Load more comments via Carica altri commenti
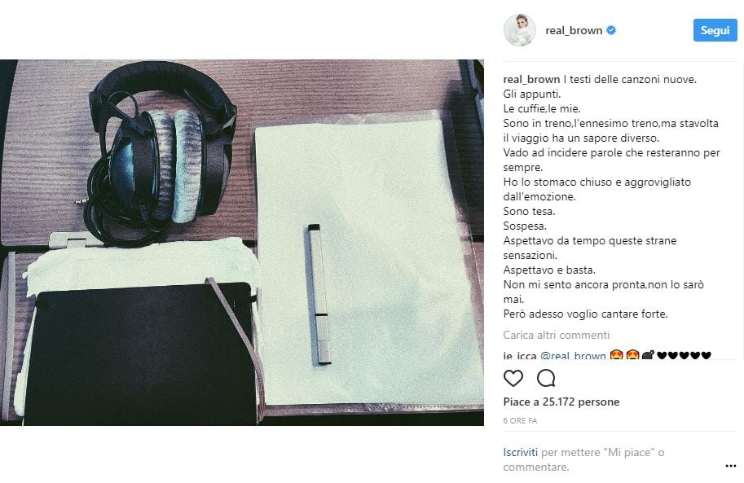This screenshot has width=744, height=483. [556, 335]
